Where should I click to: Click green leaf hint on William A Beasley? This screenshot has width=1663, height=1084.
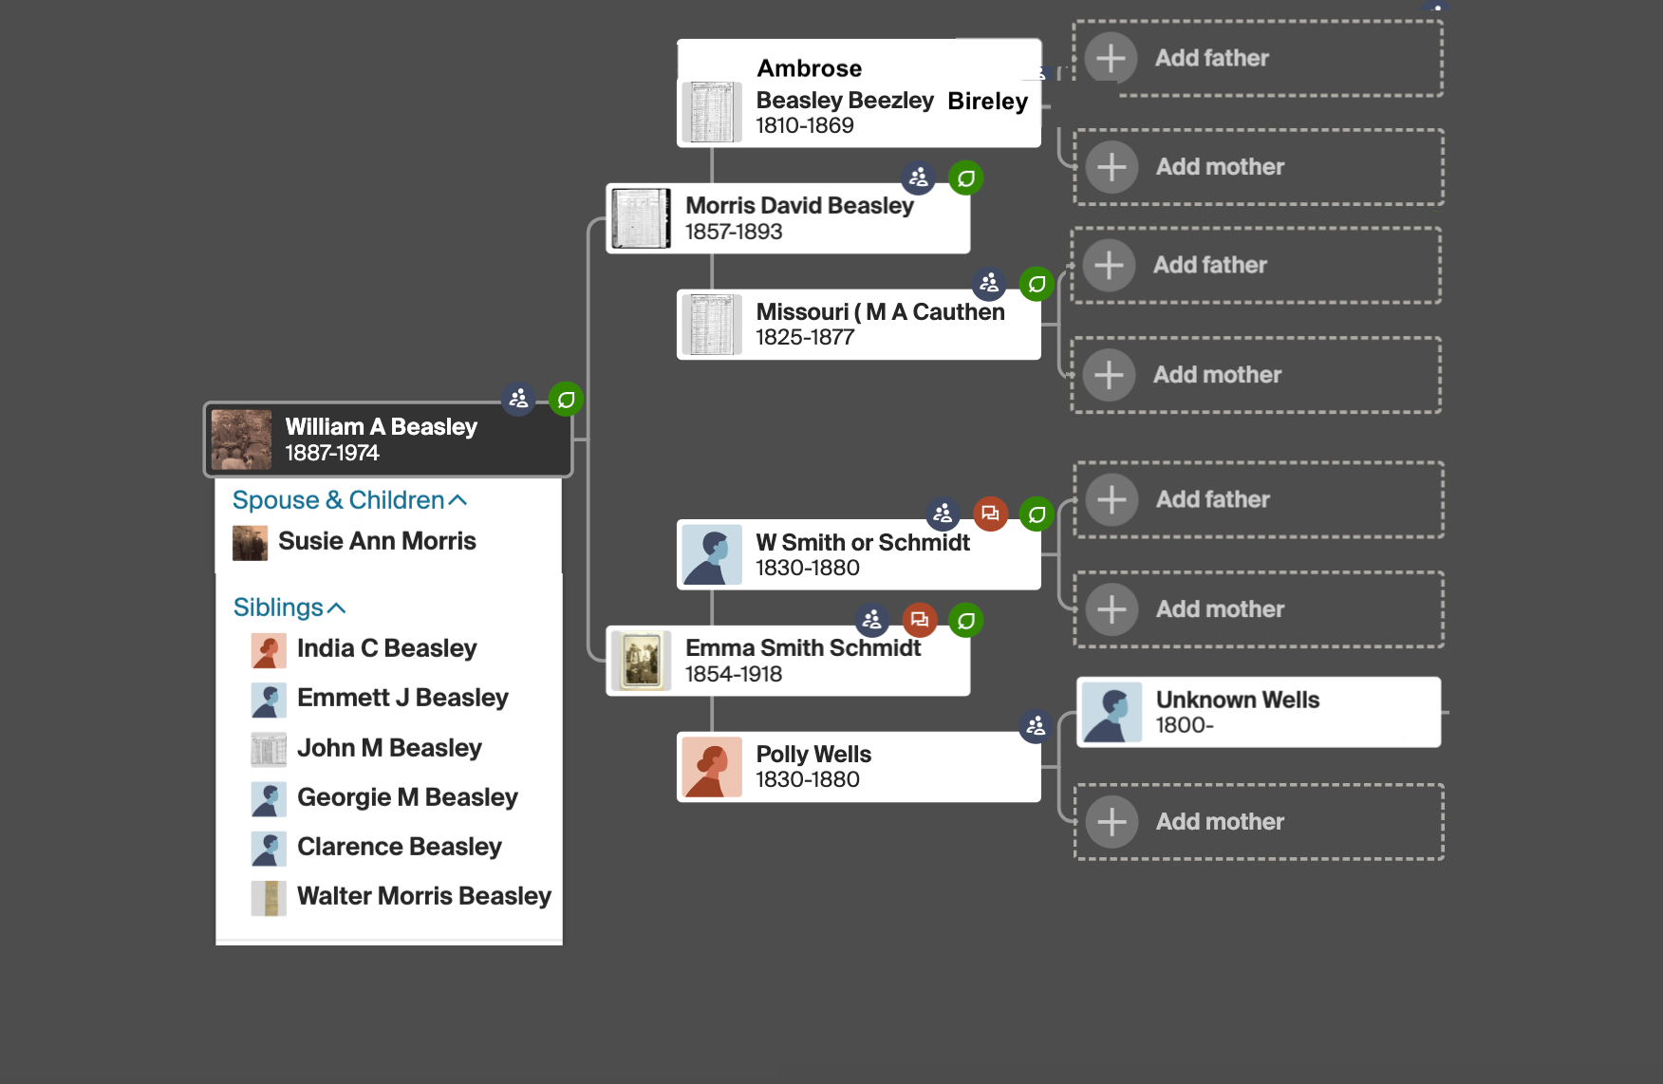[566, 400]
